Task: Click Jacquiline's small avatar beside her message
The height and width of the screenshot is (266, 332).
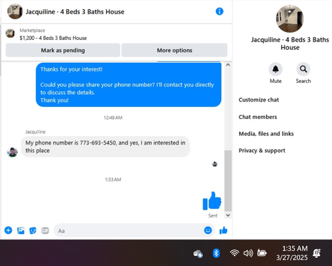Action: [13, 152]
